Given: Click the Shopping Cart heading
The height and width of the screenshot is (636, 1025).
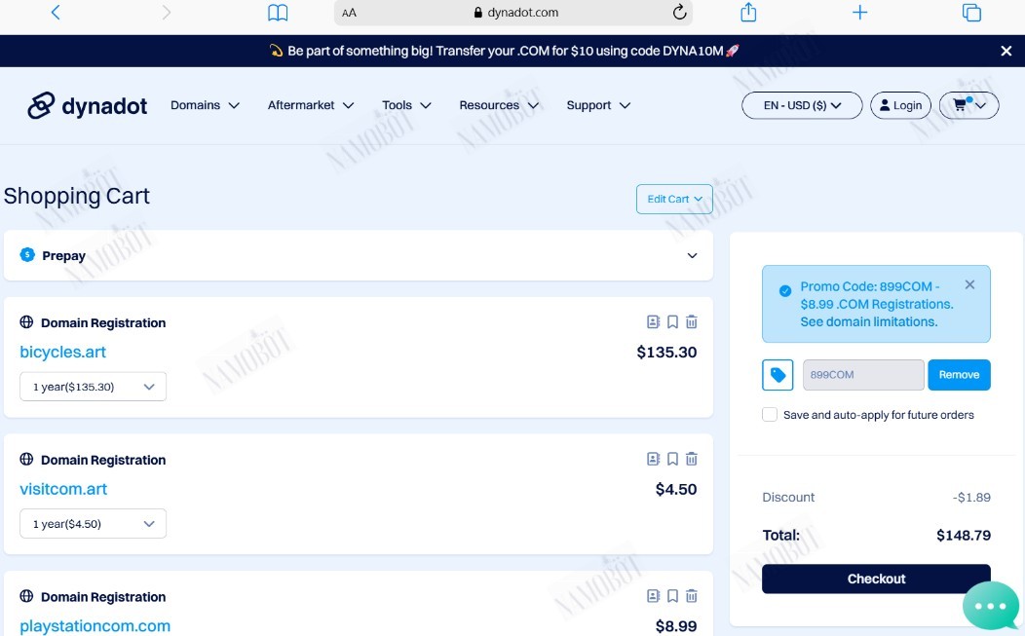Looking at the screenshot, I should [76, 196].
